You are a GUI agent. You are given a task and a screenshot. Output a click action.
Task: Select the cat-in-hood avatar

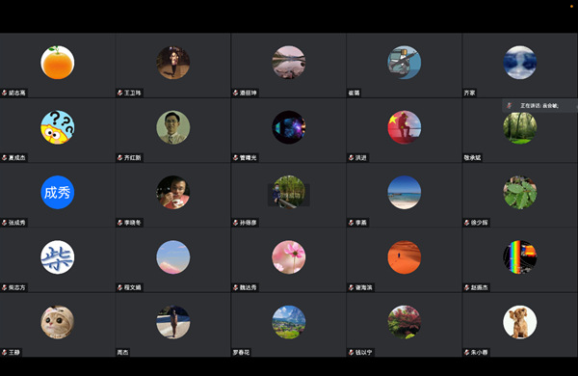58,322
